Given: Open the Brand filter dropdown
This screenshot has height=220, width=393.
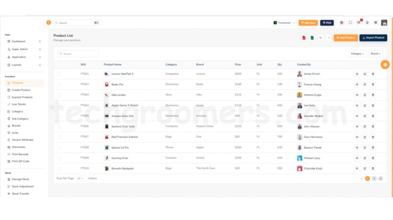Looking at the screenshot, I should [x=375, y=54].
